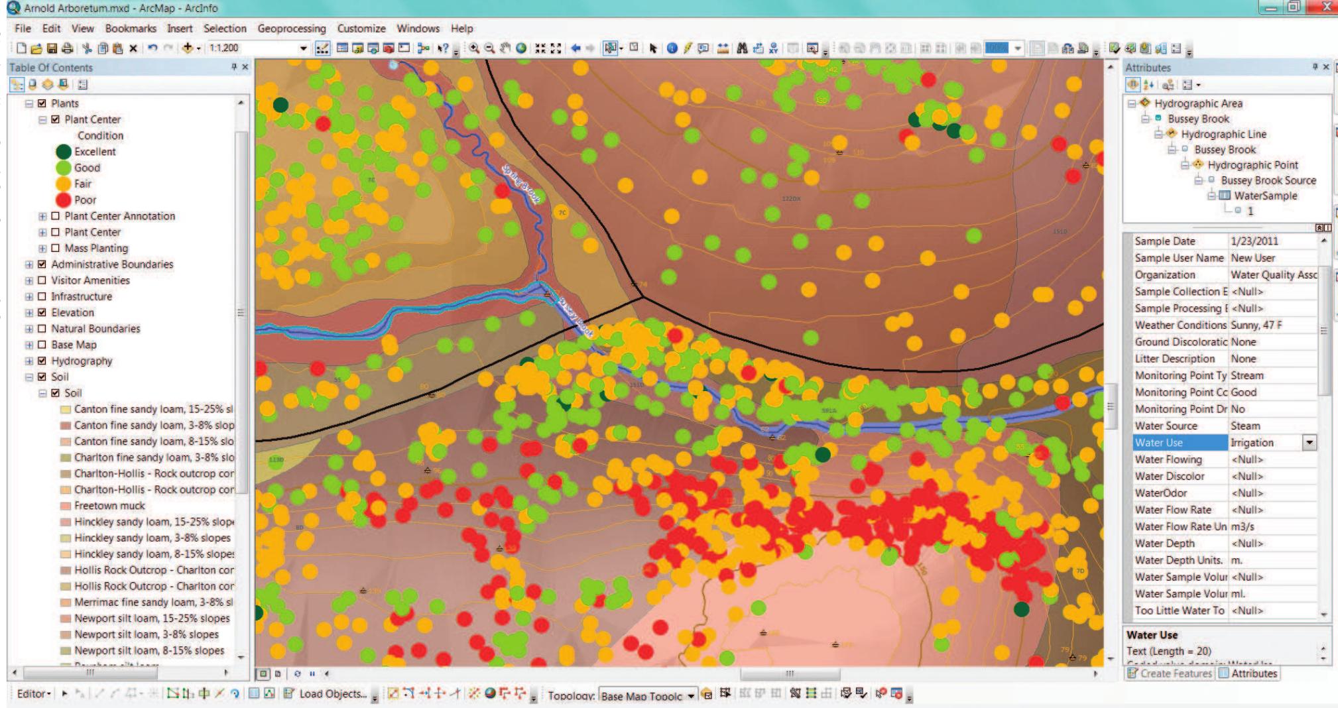Open the Editor dropdown button
Viewport: 1338px width, 708px height.
34,693
